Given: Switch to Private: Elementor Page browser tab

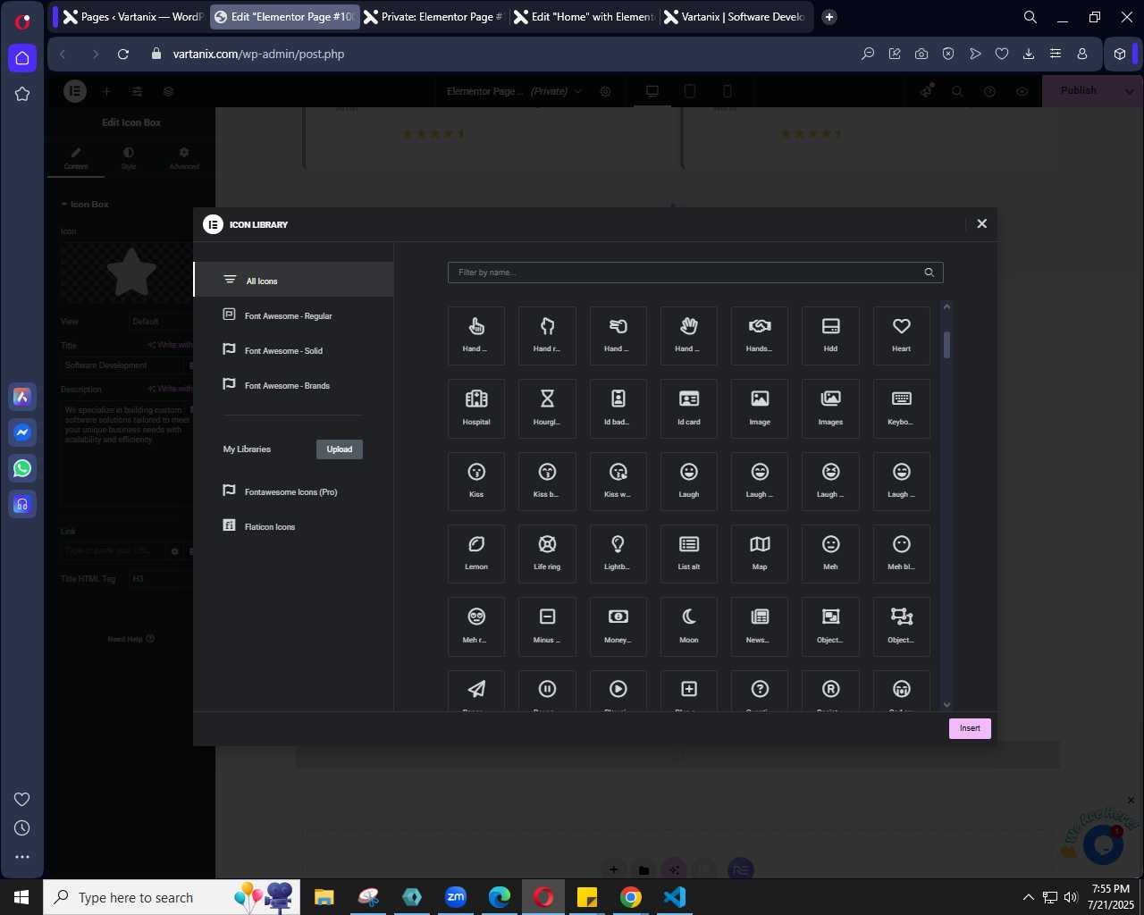Looking at the screenshot, I should pyautogui.click(x=433, y=16).
